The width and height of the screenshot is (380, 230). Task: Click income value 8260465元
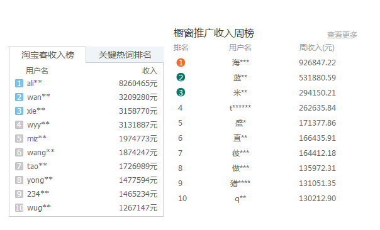coord(138,84)
